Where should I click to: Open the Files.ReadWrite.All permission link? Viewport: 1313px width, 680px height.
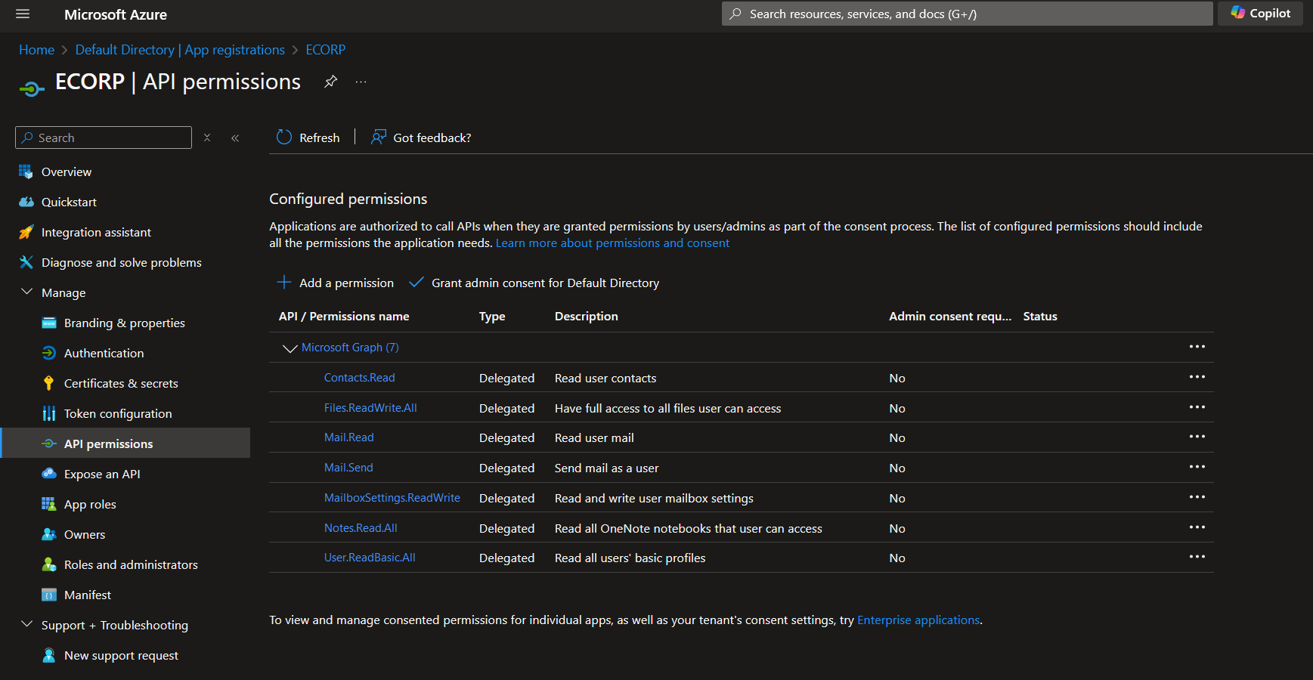point(370,408)
